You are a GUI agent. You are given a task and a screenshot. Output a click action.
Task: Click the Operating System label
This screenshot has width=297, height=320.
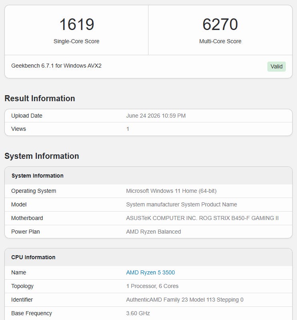(x=34, y=191)
